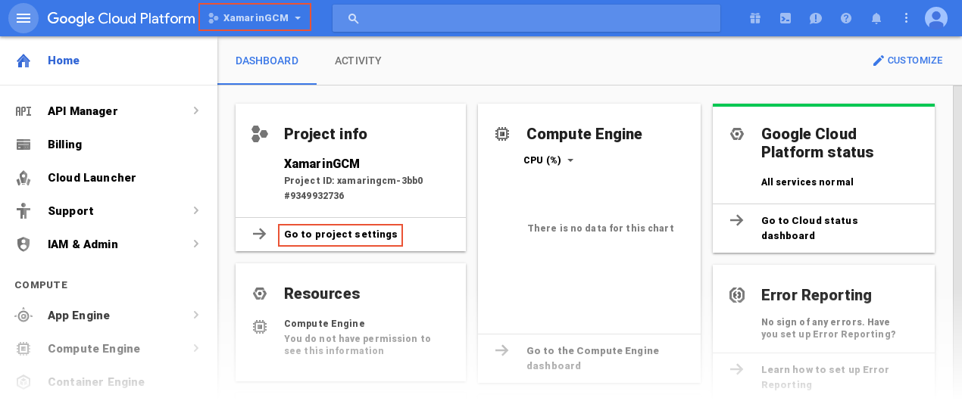
Task: Expand the App Engine submenu chevron
Action: pos(196,316)
